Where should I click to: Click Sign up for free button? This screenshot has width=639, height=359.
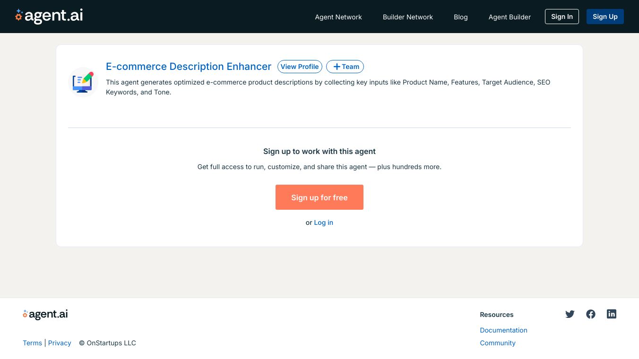click(319, 197)
